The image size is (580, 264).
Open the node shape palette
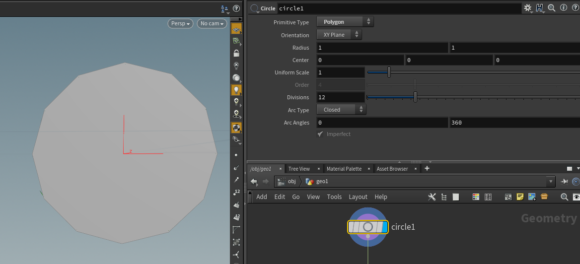[488, 197]
